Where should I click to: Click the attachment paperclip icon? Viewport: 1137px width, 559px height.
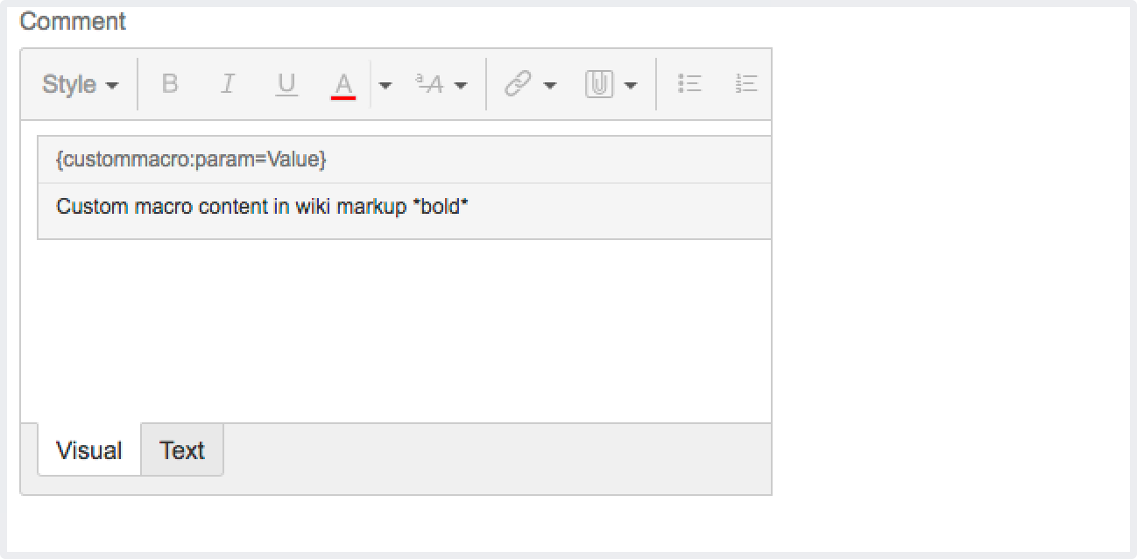pos(599,84)
